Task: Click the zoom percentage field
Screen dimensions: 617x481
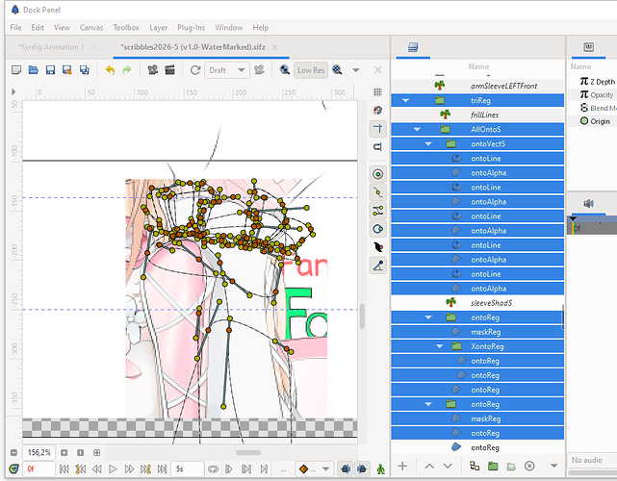Action: click(39, 453)
